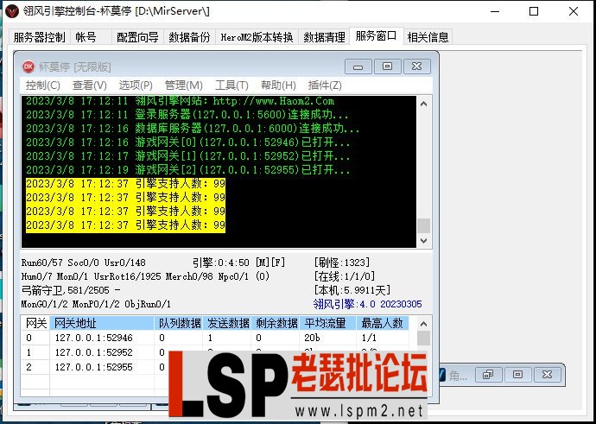Viewport: 596px width, 424px height.
Task: Open the 选项(P) menu
Action: point(136,85)
